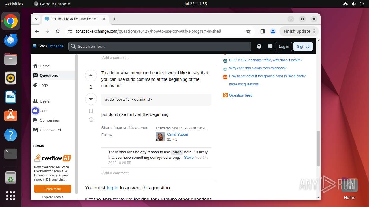The image size is (369, 207).
Task: Downvote the sudo torify answer
Action: 91,99
